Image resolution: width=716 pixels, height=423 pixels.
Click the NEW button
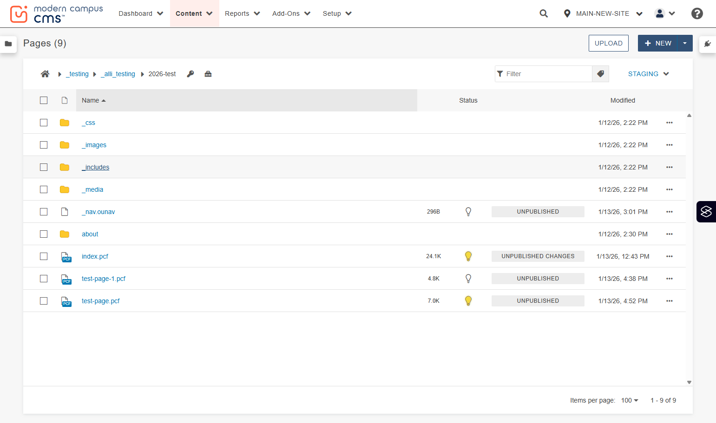658,43
